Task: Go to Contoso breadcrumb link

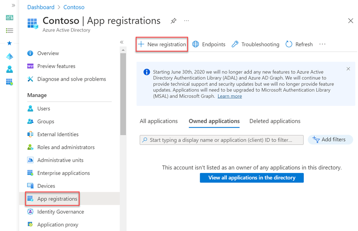Action: point(74,7)
